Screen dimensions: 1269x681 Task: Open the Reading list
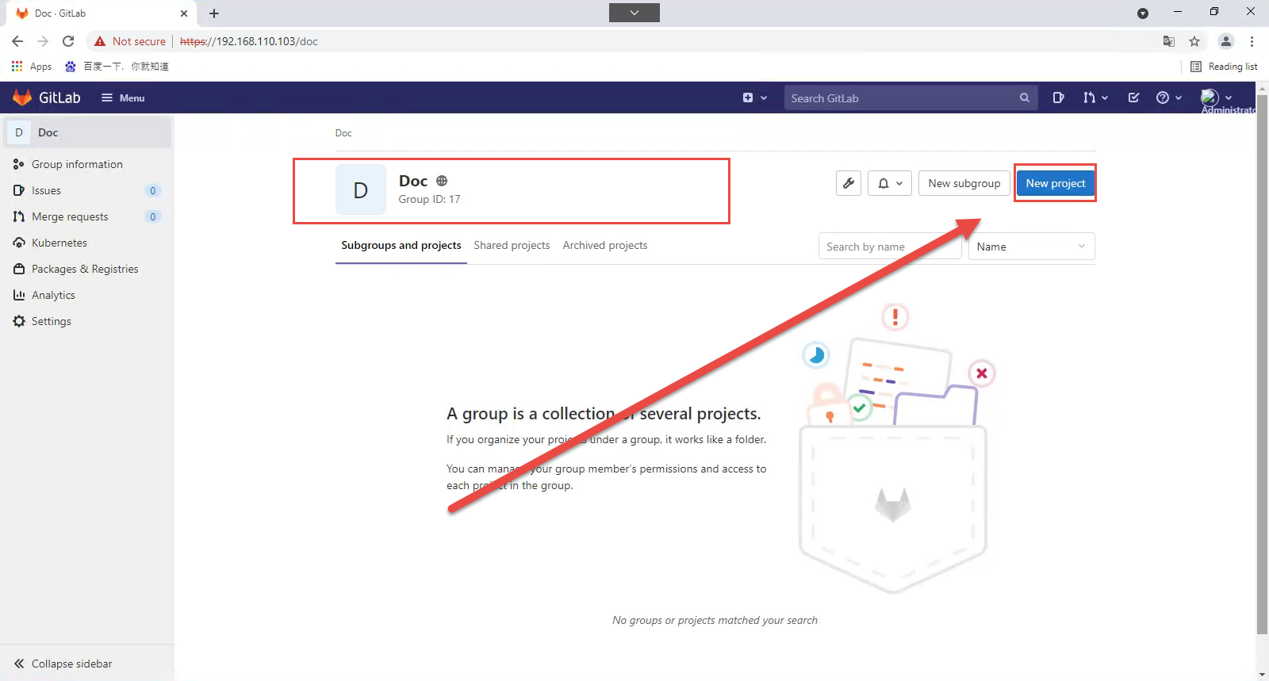1224,67
